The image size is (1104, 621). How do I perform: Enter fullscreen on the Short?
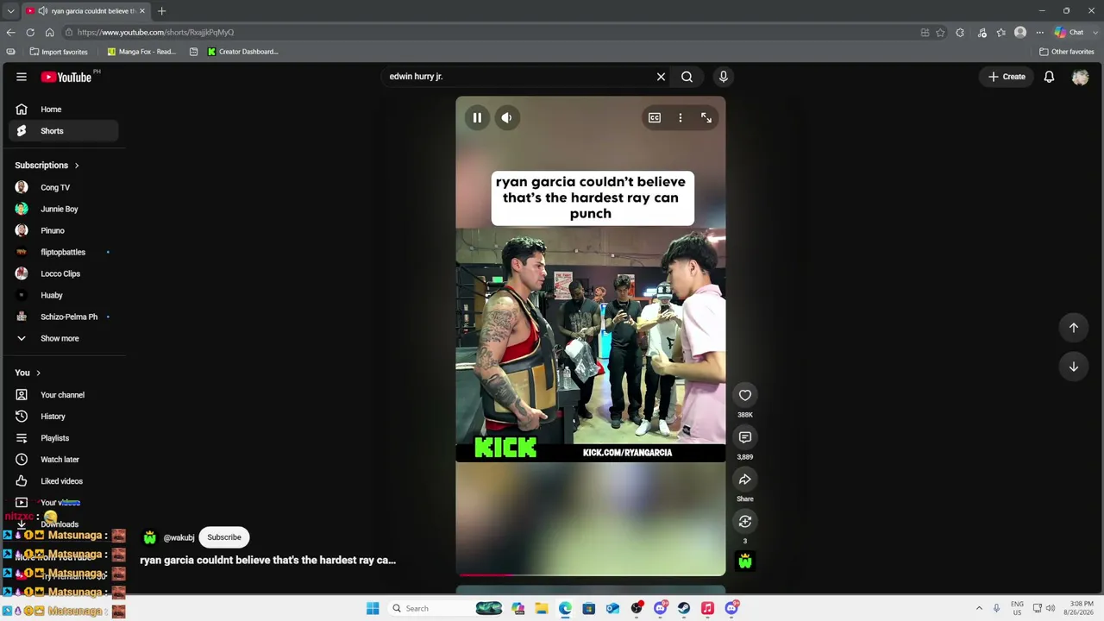click(706, 117)
